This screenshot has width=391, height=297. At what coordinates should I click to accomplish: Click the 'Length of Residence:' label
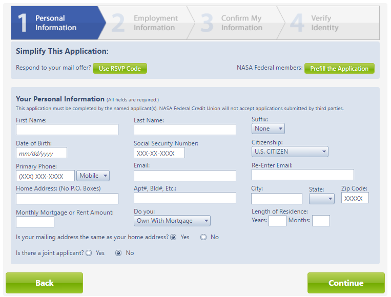click(280, 211)
